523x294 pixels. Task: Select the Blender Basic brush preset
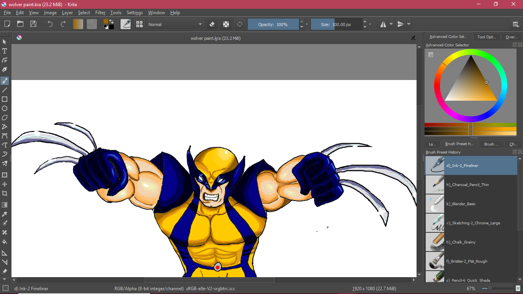pyautogui.click(x=471, y=204)
